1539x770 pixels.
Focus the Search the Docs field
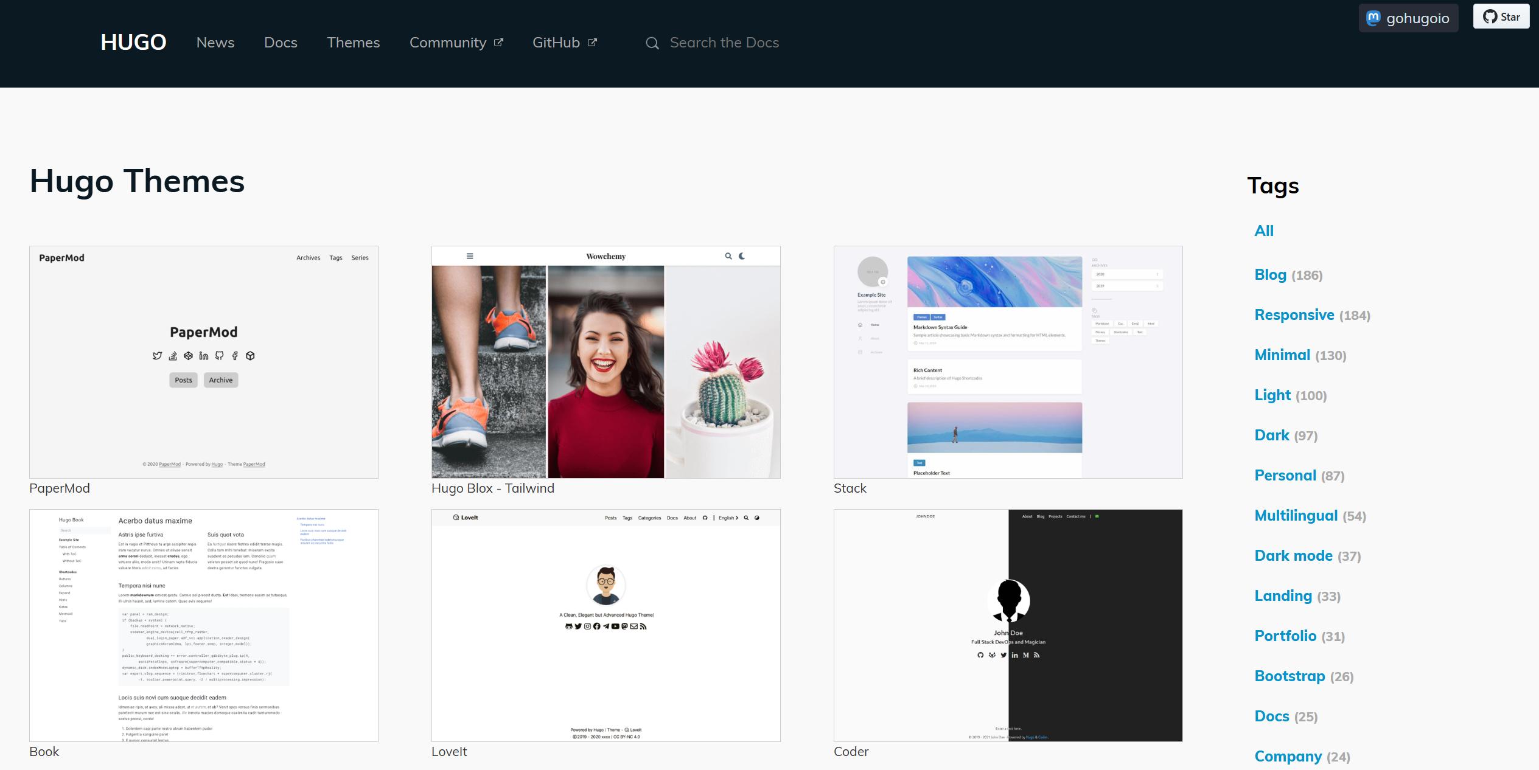724,43
